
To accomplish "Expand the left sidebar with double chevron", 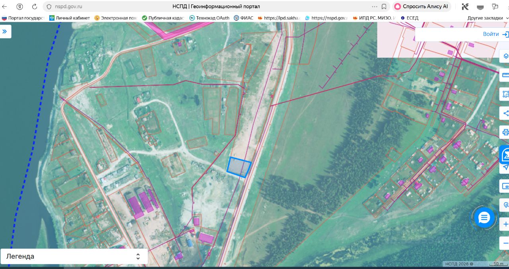I will tap(5, 31).
